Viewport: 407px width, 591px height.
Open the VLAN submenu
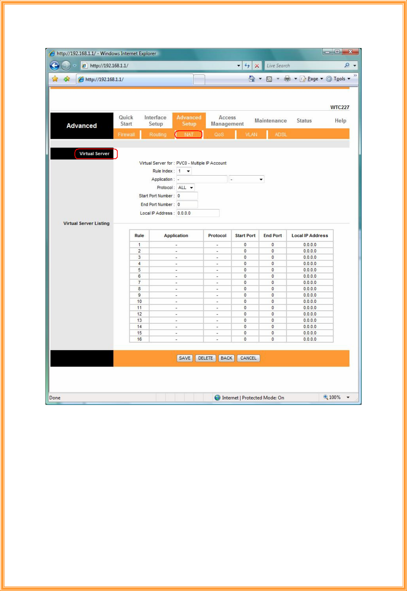tap(251, 134)
